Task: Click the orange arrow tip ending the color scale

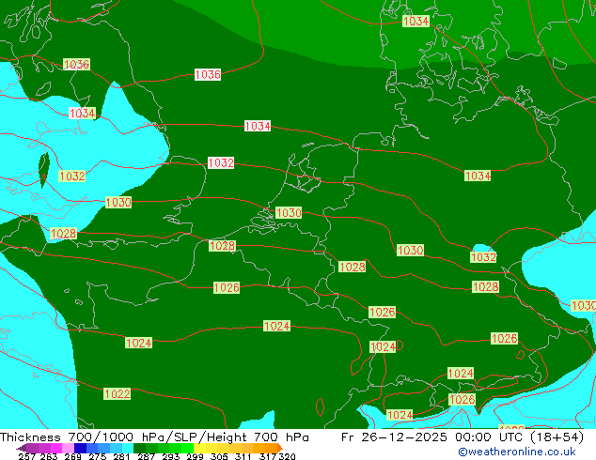Action: pyautogui.click(x=280, y=448)
